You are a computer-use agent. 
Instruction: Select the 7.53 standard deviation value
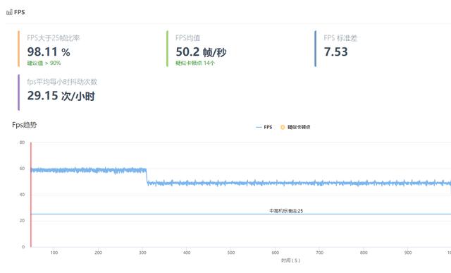tap(335, 51)
